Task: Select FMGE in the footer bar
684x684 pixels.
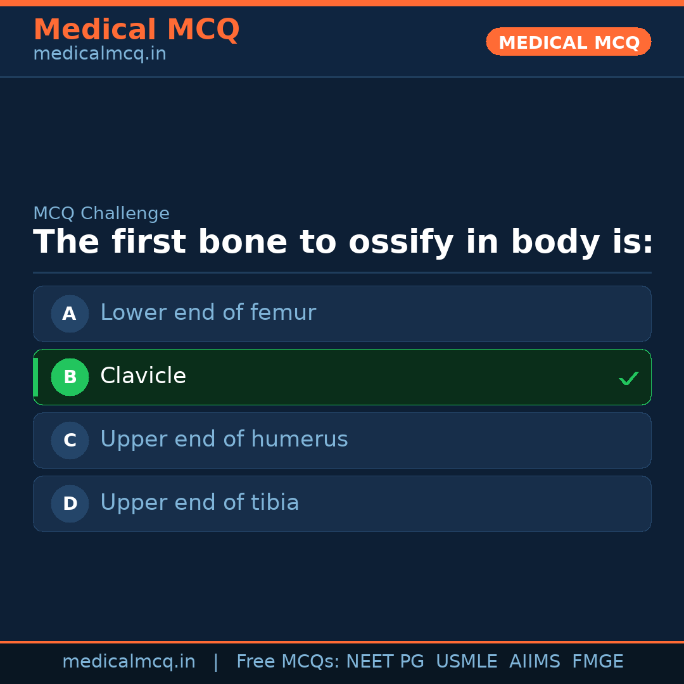Action: click(597, 662)
